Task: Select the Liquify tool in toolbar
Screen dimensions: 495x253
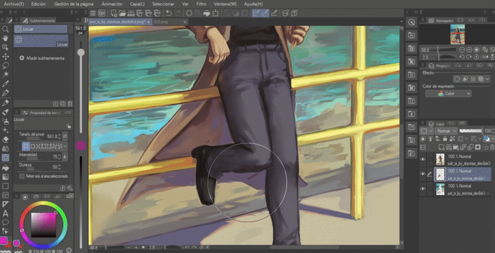Action: 5,157
